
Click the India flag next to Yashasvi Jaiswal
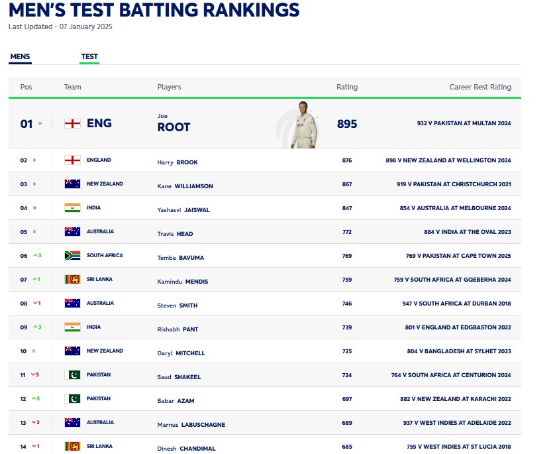pyautogui.click(x=72, y=208)
